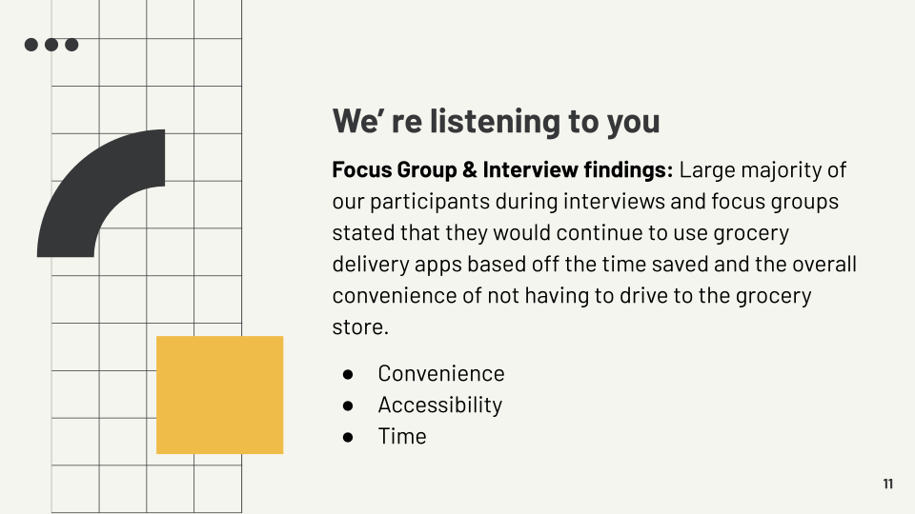Viewport: 915px width, 514px height.
Task: Click the last dot of the three-dot icon
Action: [x=71, y=45]
